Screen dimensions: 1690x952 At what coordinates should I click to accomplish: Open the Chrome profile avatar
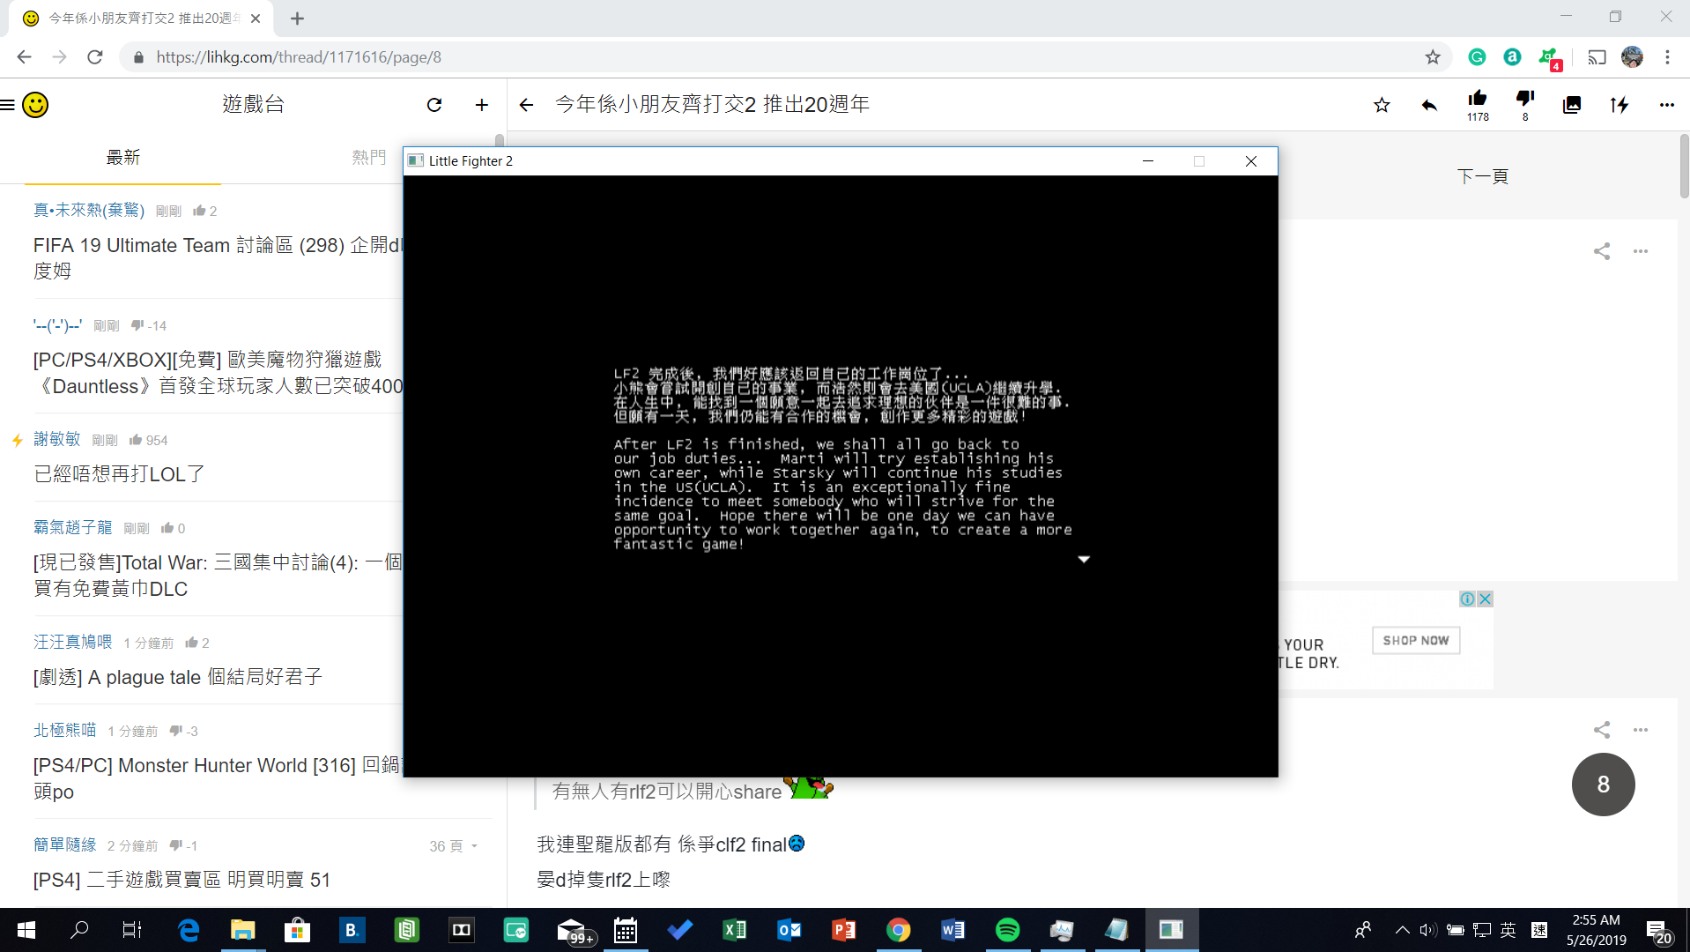pyautogui.click(x=1632, y=57)
